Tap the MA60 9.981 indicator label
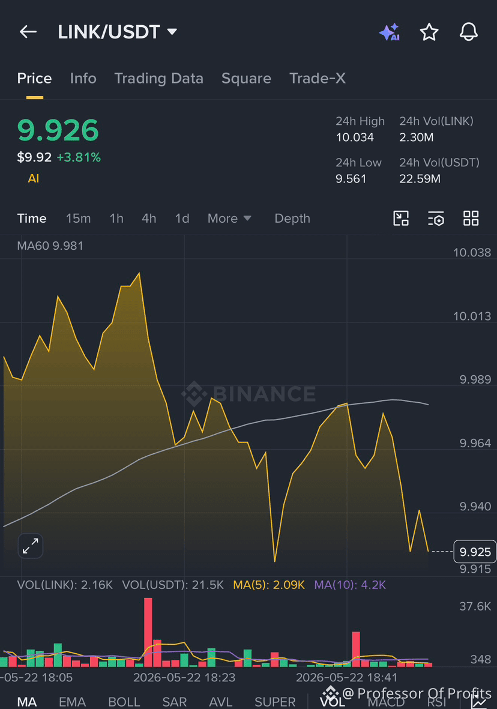Screen dimensions: 497x709 [x=50, y=246]
